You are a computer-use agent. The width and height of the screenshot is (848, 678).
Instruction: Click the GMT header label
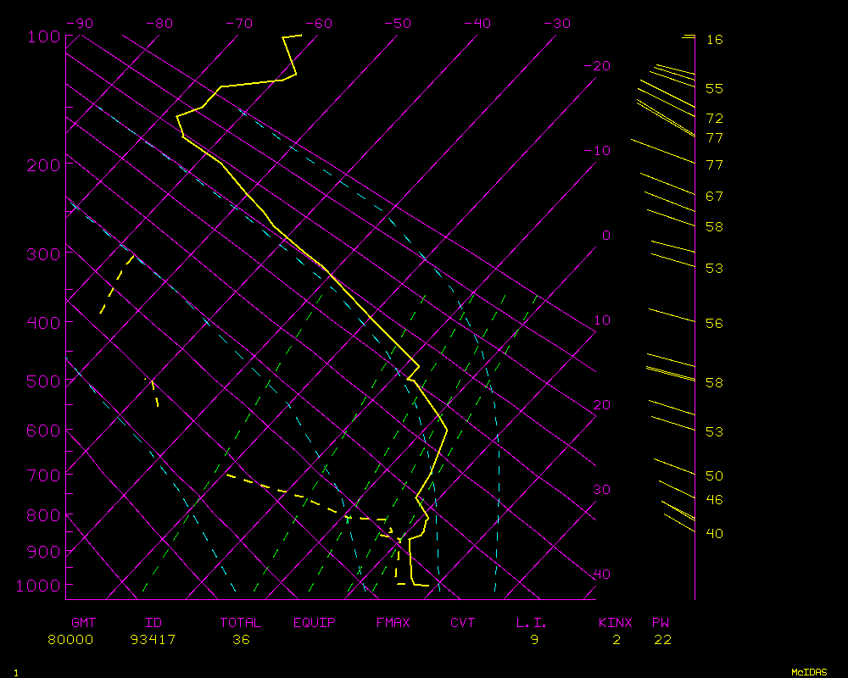(83, 623)
